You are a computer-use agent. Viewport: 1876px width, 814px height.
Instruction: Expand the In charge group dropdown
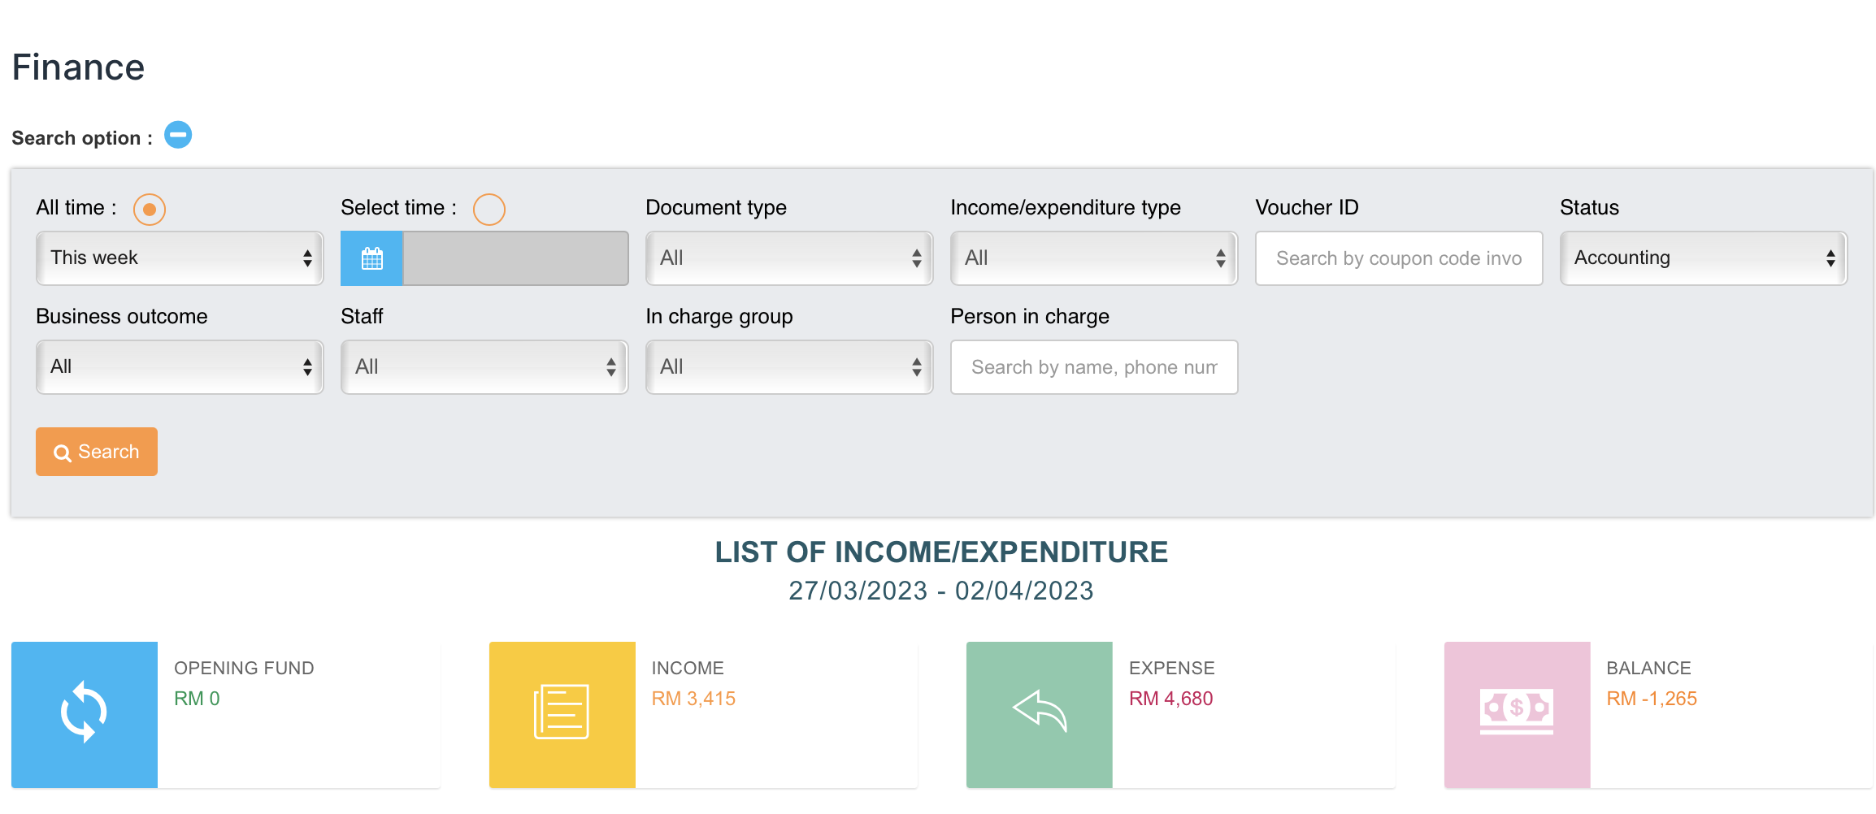pyautogui.click(x=788, y=367)
